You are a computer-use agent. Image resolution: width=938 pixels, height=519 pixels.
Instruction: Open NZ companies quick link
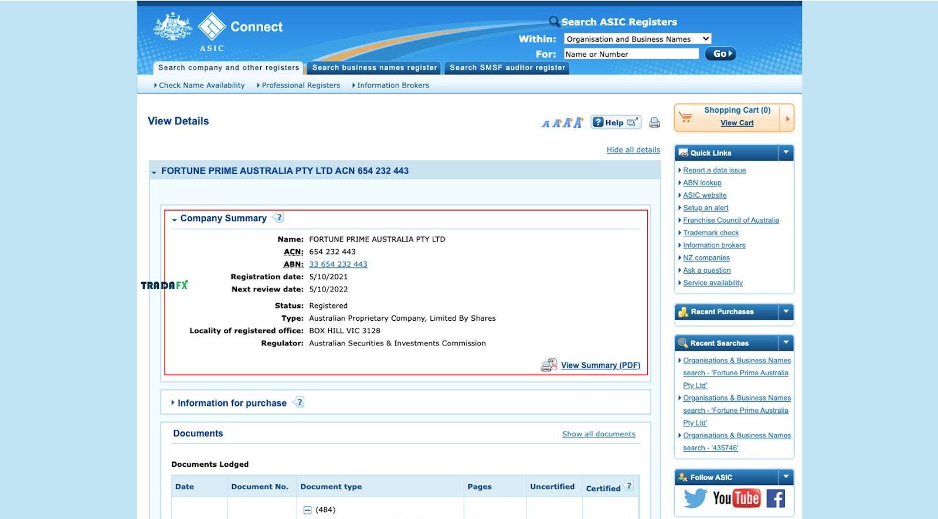[x=706, y=258]
